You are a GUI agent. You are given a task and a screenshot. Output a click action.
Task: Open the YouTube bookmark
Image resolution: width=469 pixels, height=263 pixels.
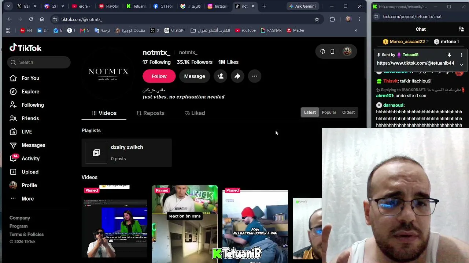click(x=245, y=31)
